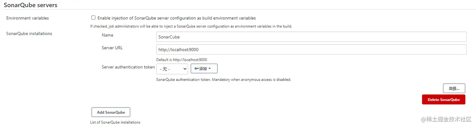The image size is (476, 127).
Task: Click the 'If checked, job administrators' help text
Action: coord(191,26)
